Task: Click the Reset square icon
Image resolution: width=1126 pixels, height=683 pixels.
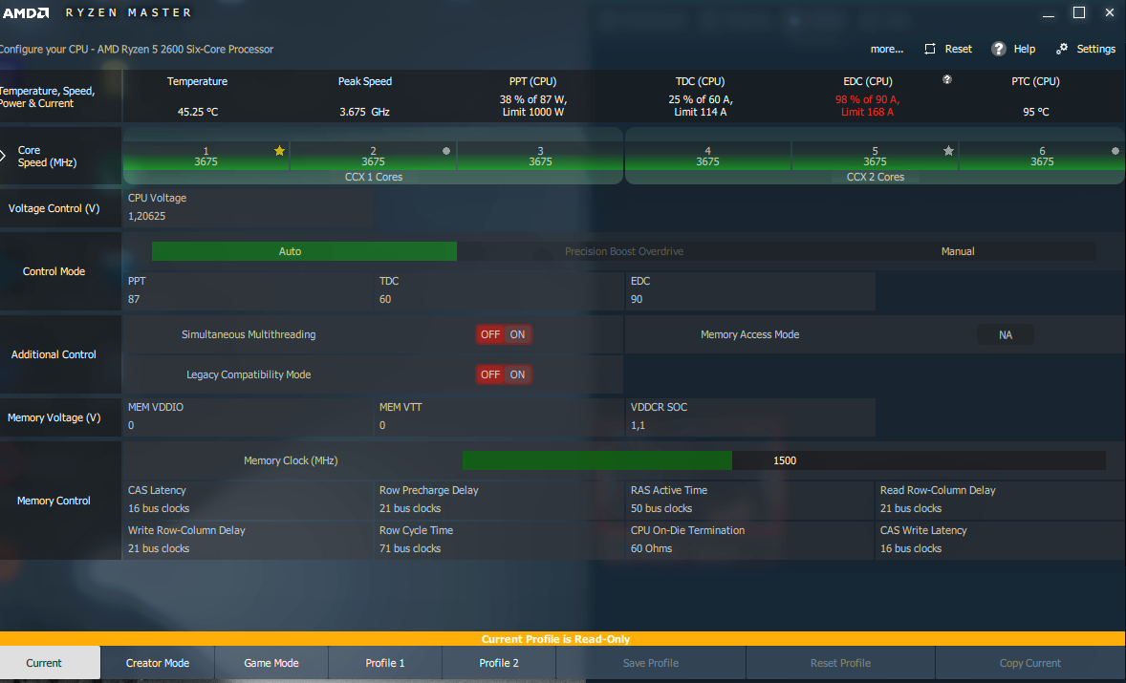Action: [930, 49]
